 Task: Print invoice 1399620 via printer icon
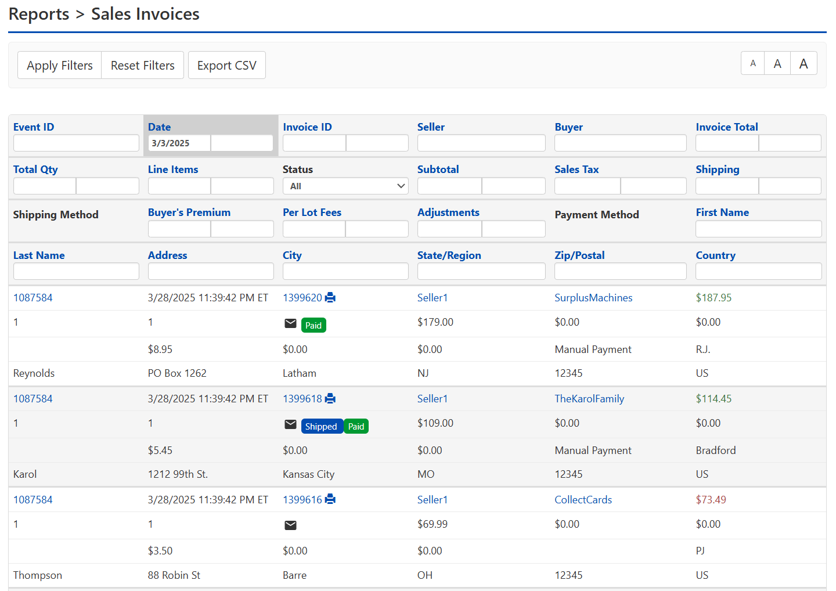330,298
